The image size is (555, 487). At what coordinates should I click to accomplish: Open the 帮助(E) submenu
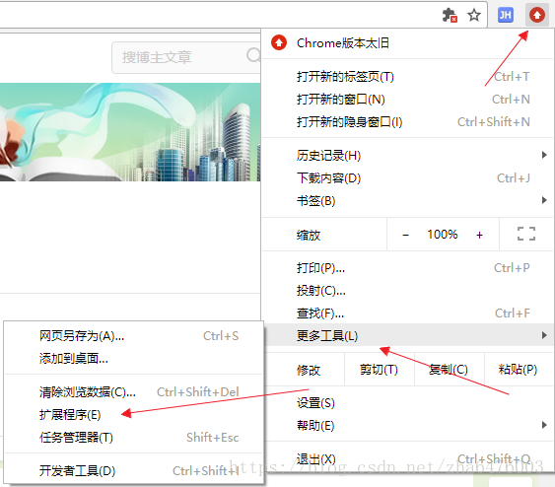(407, 426)
